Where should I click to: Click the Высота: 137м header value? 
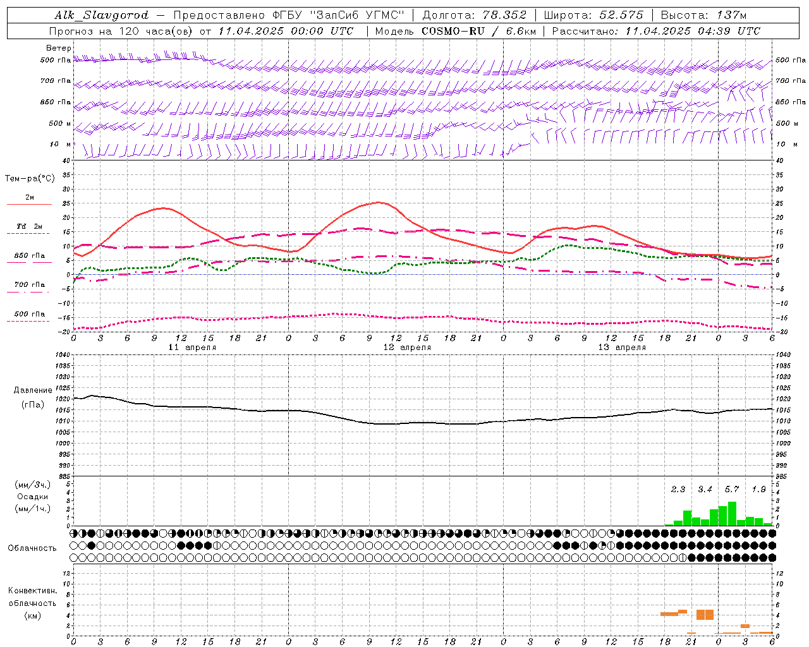tap(703, 15)
